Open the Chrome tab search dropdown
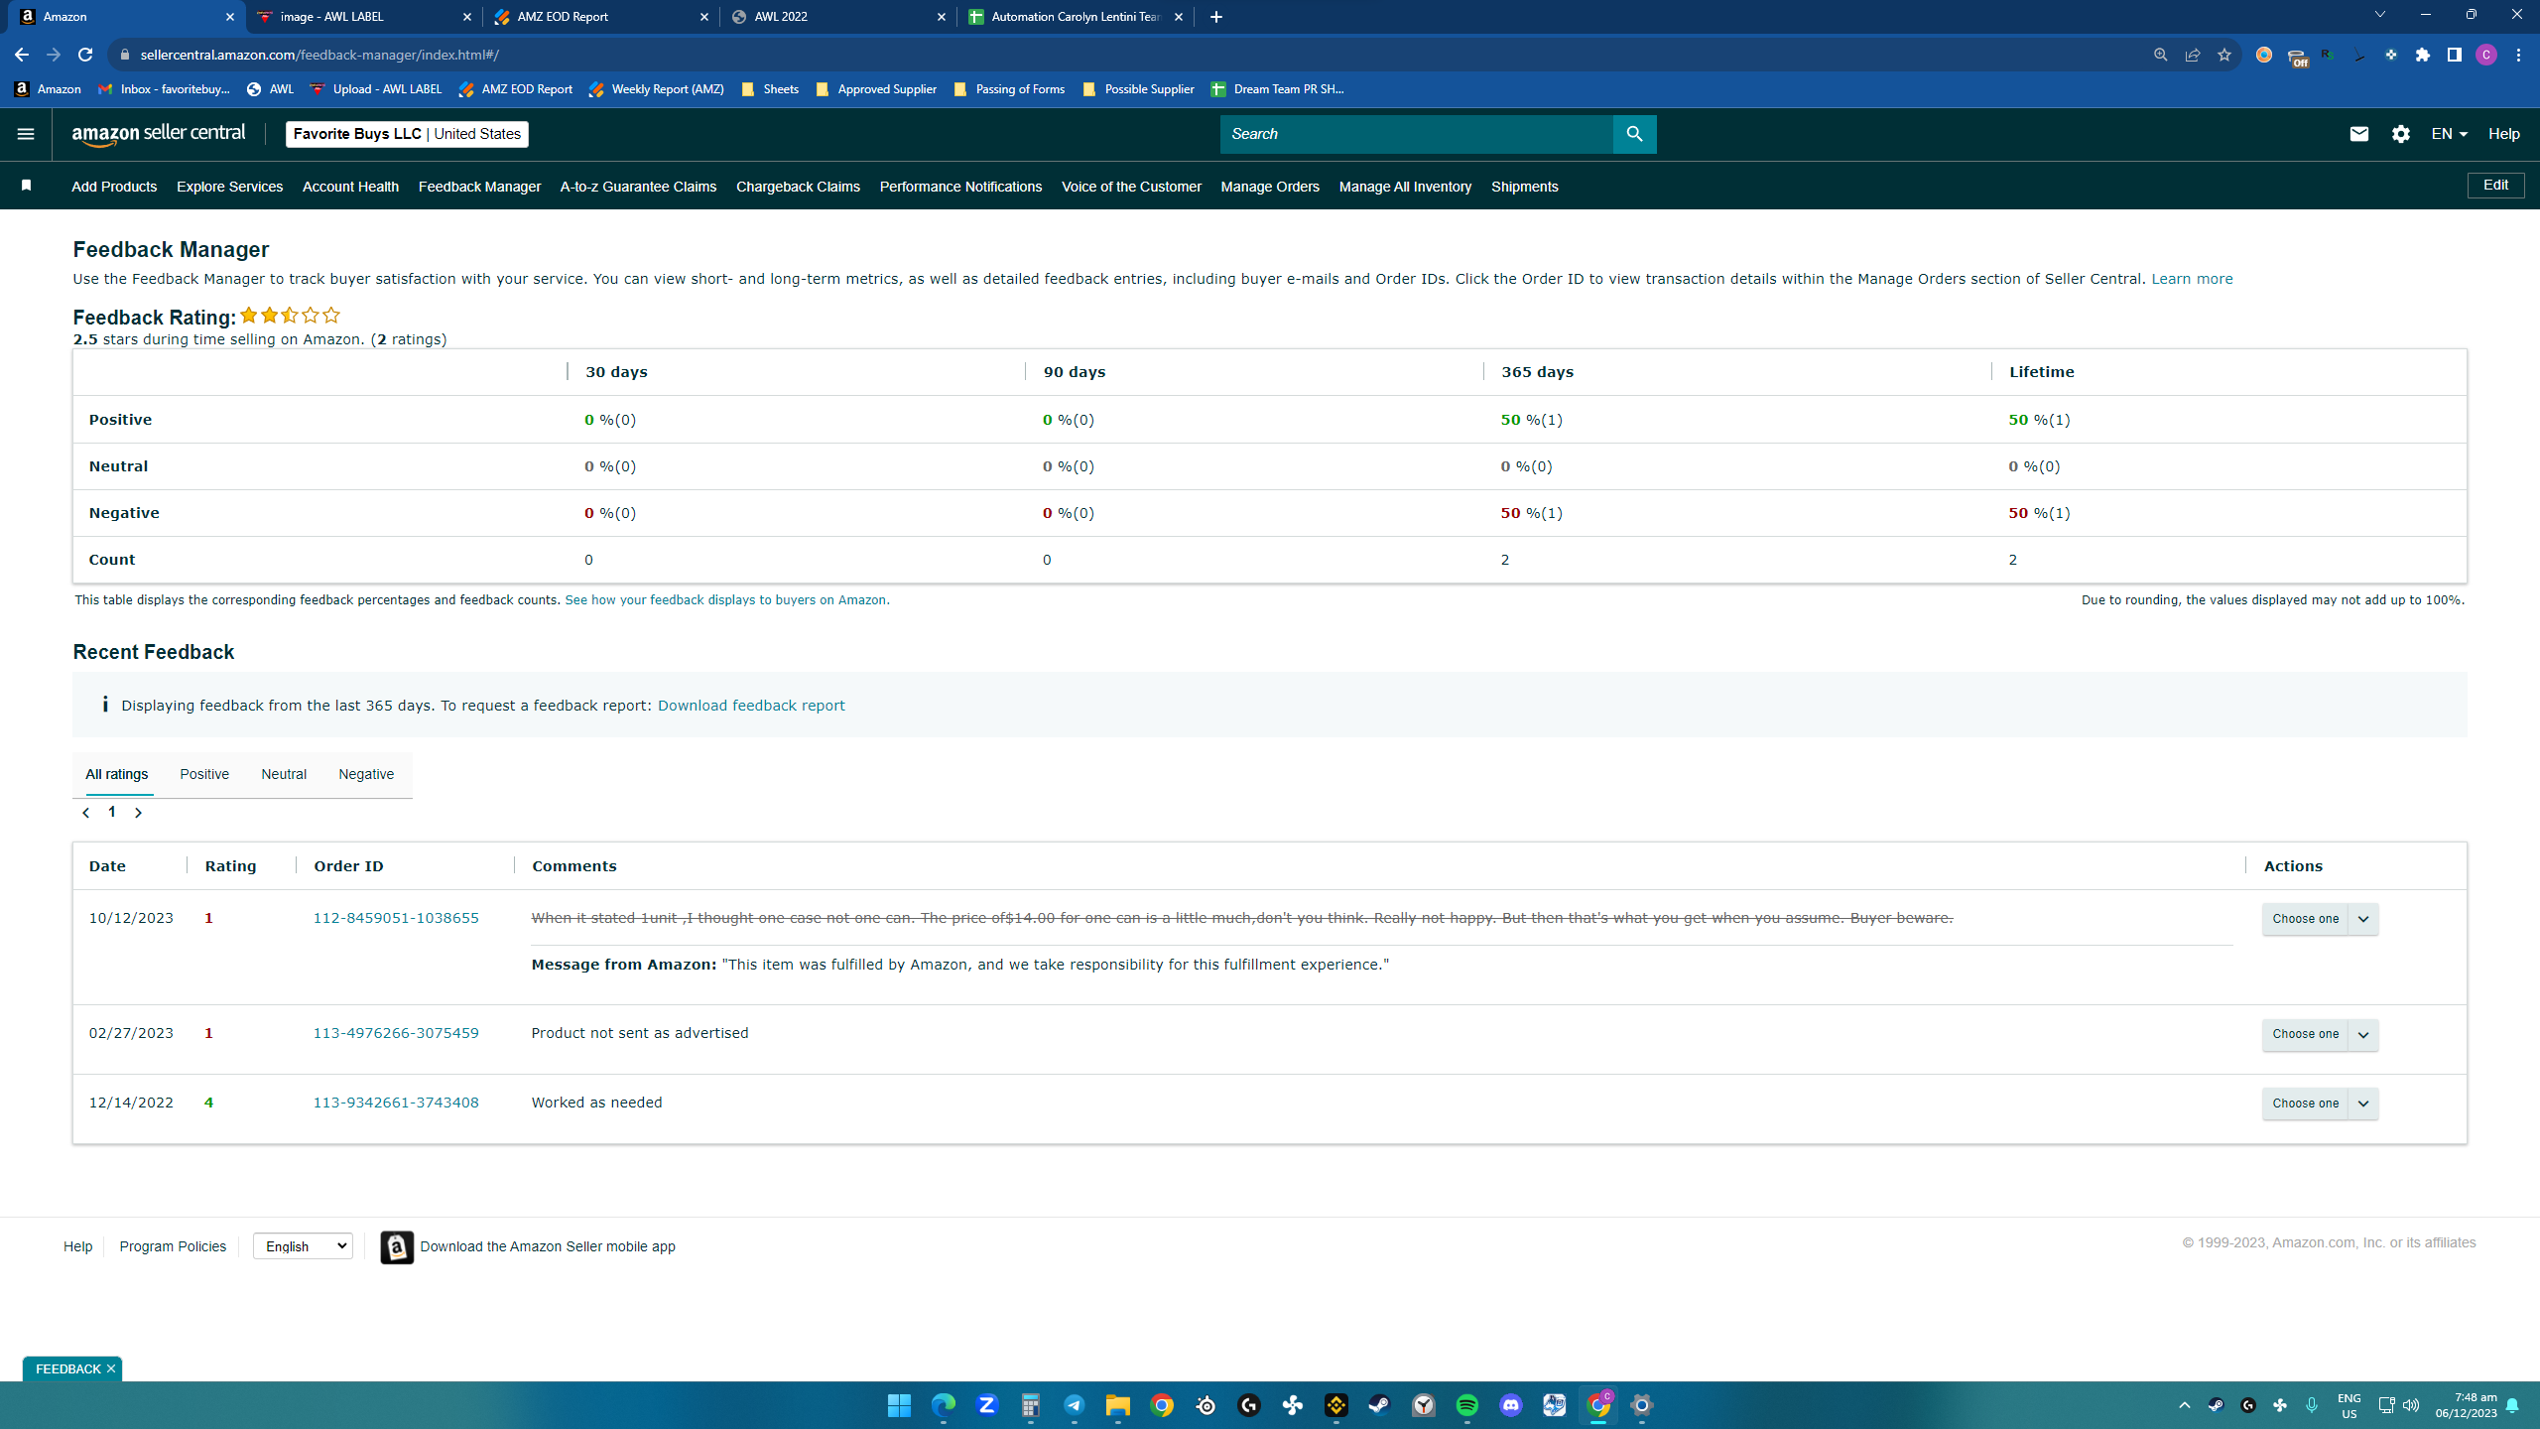This screenshot has width=2540, height=1429. (x=2379, y=15)
